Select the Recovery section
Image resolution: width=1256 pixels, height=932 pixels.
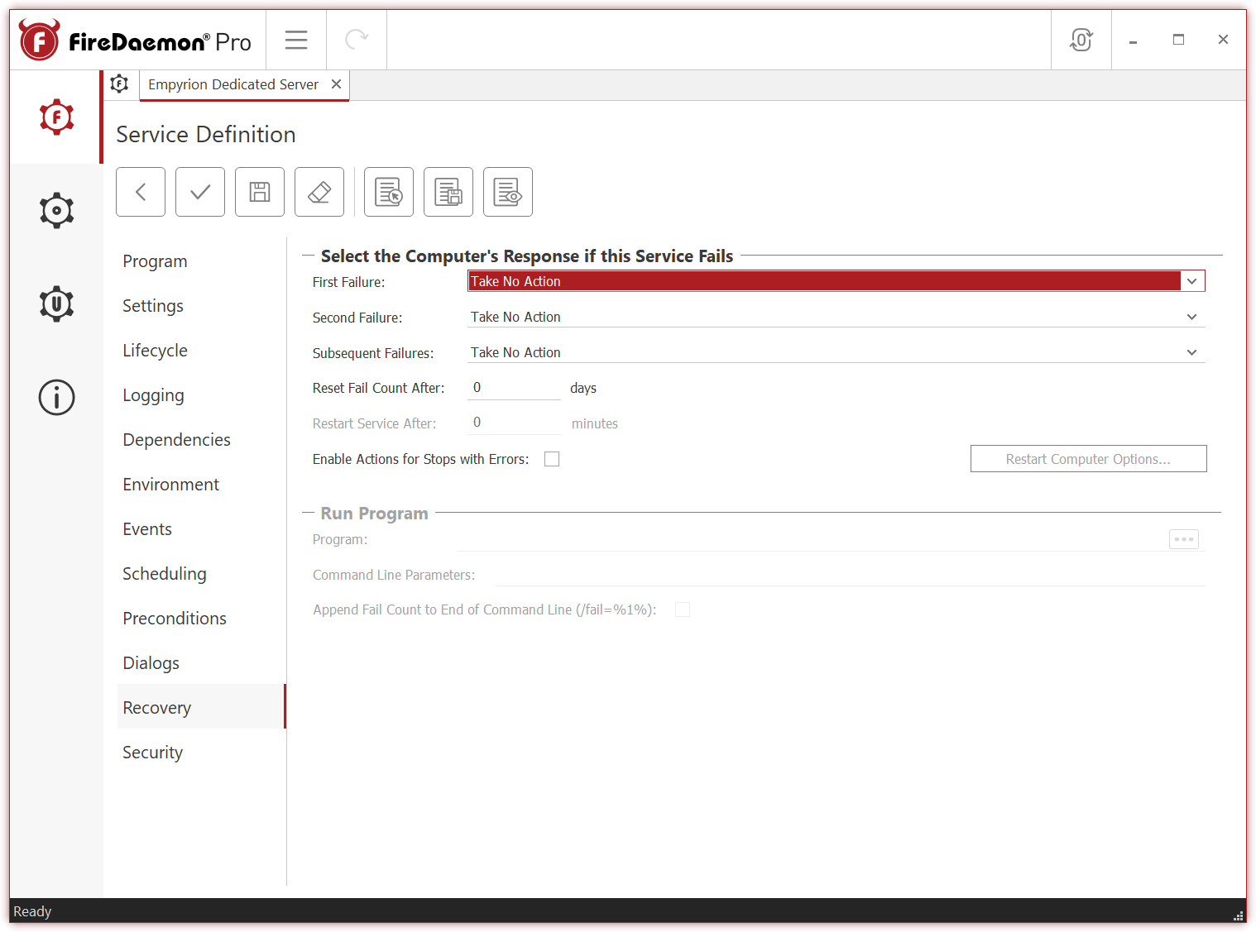[x=201, y=707]
